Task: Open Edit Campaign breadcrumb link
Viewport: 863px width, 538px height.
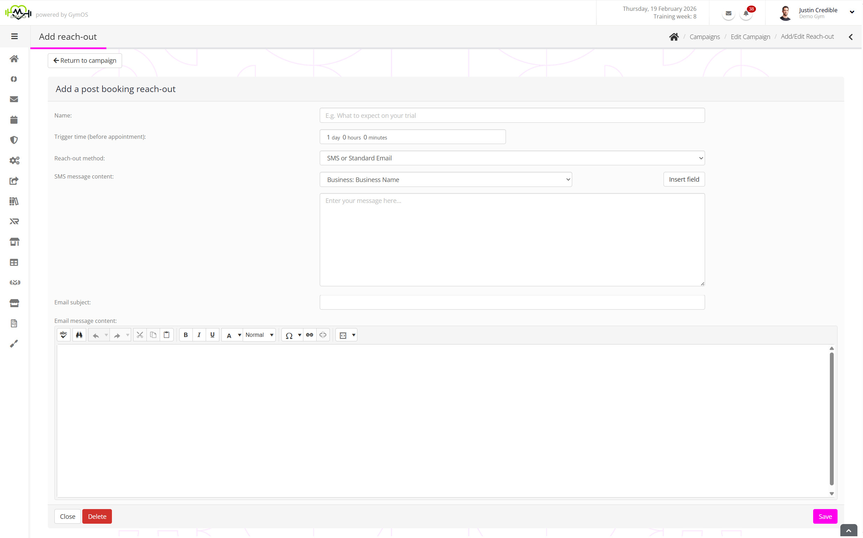Action: point(750,37)
